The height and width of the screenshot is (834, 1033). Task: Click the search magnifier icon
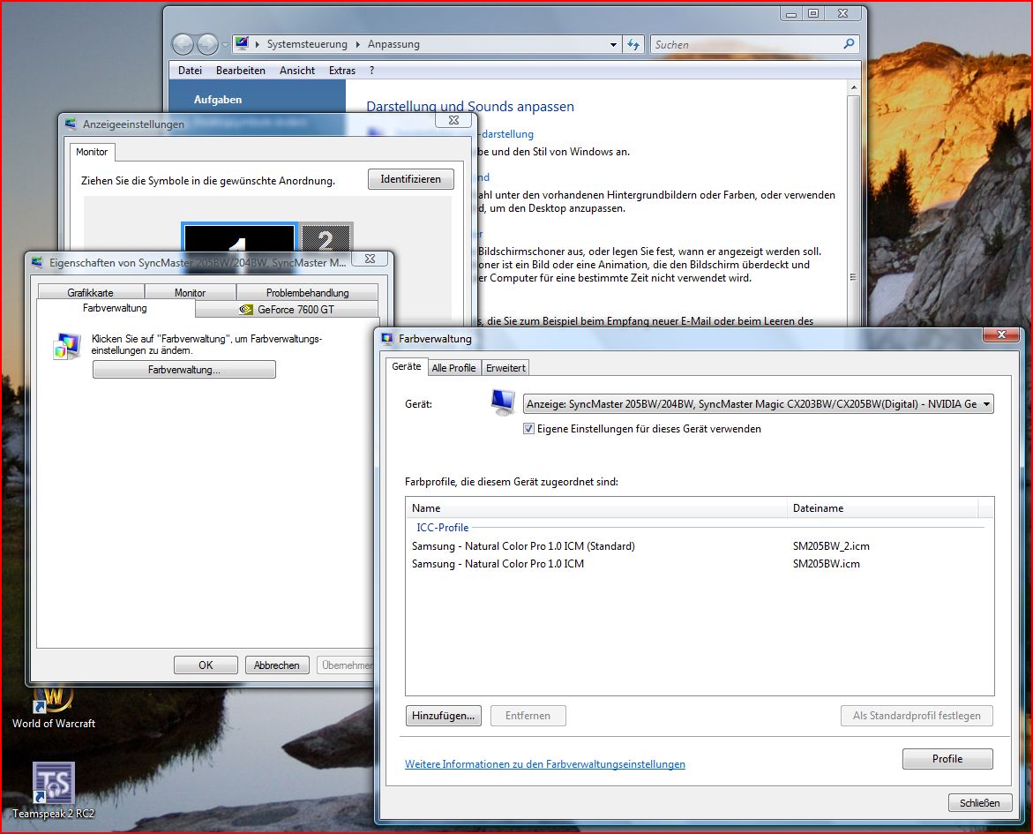(849, 44)
